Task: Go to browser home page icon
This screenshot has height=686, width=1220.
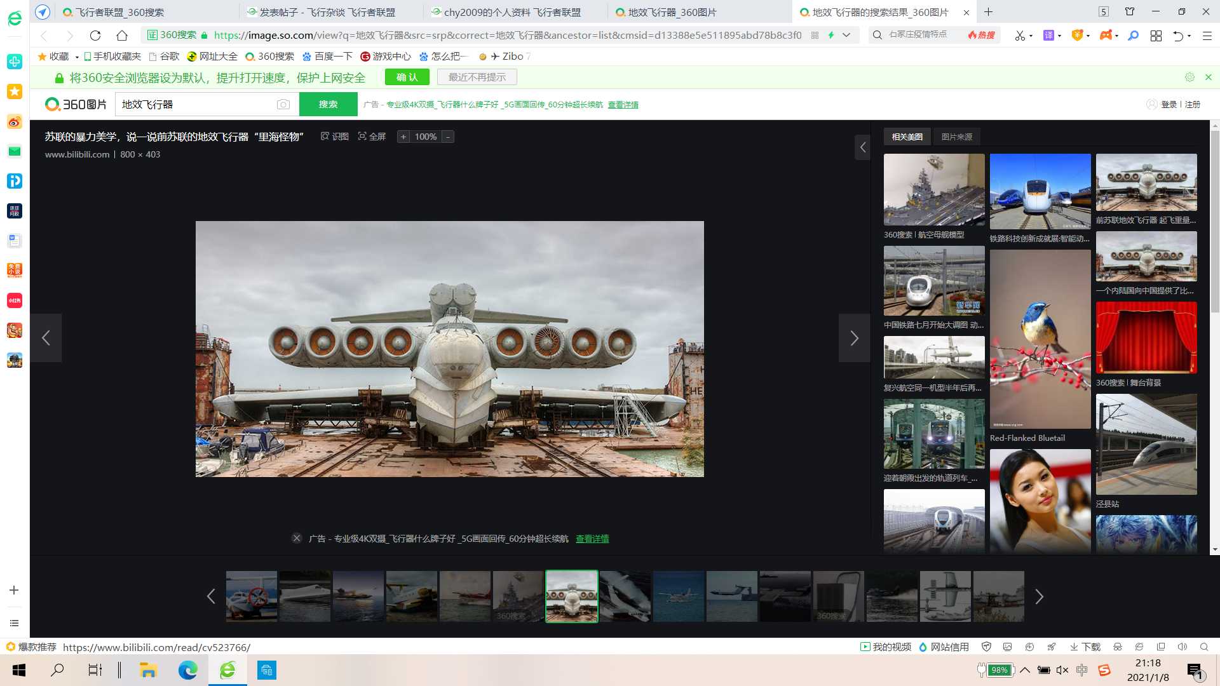Action: click(x=122, y=36)
